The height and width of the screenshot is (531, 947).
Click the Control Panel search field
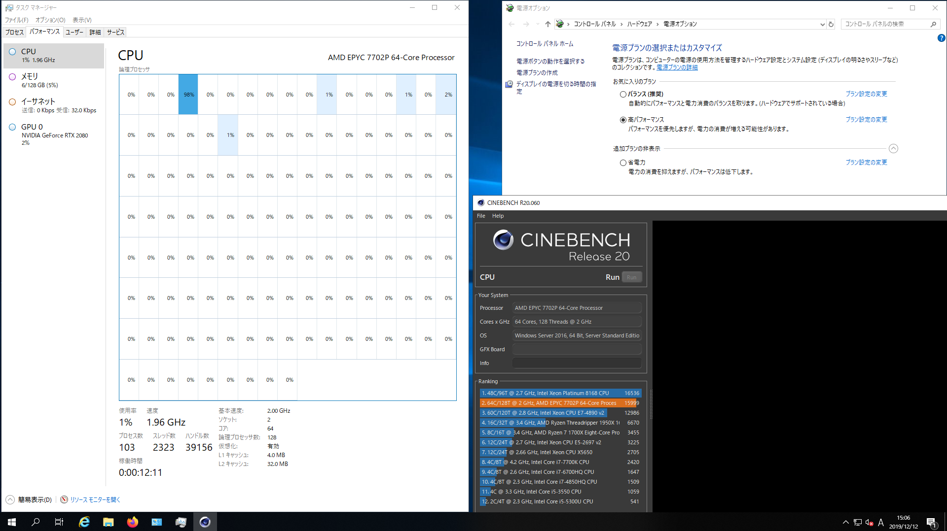tap(885, 24)
